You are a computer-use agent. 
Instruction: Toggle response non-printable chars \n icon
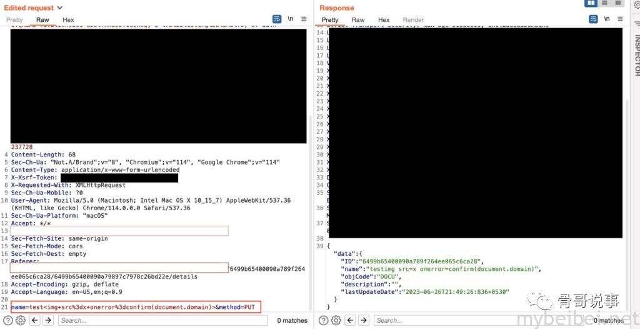[x=607, y=19]
